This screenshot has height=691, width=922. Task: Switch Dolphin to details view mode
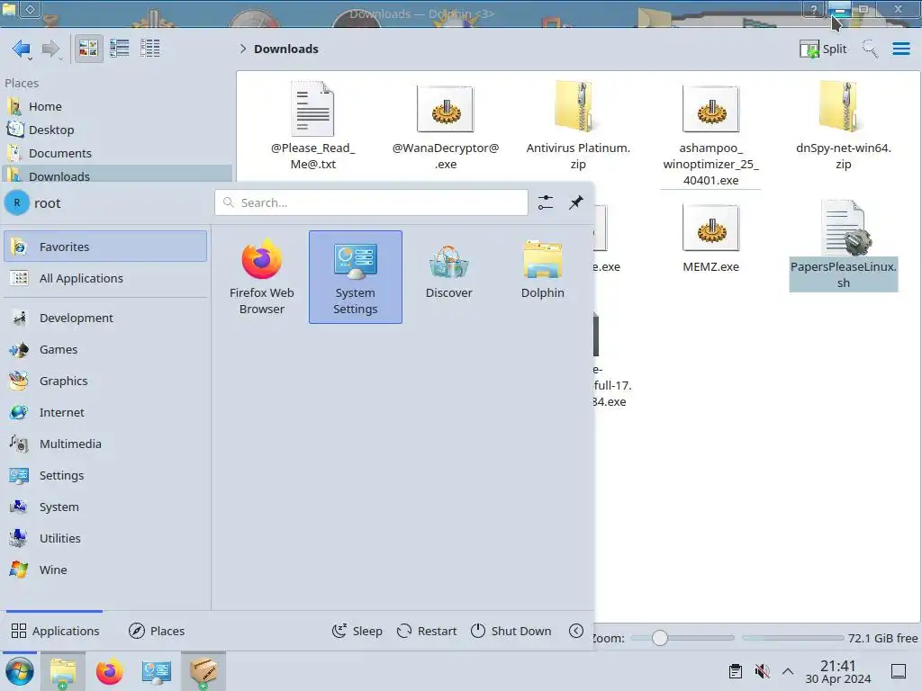pyautogui.click(x=150, y=49)
